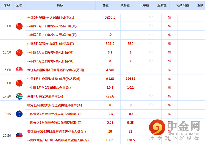Click the loading spinner in the 3250.8 row
The width and height of the screenshot is (205, 145).
pyautogui.click(x=151, y=17)
